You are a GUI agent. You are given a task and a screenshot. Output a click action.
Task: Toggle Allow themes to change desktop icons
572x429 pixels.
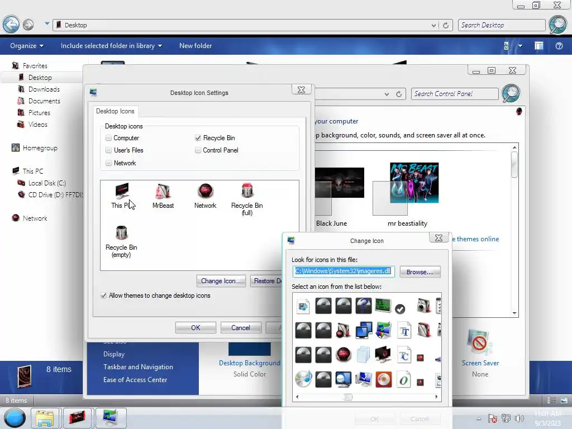tap(103, 295)
